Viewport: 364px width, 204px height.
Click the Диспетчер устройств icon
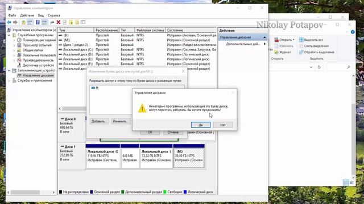point(19,65)
